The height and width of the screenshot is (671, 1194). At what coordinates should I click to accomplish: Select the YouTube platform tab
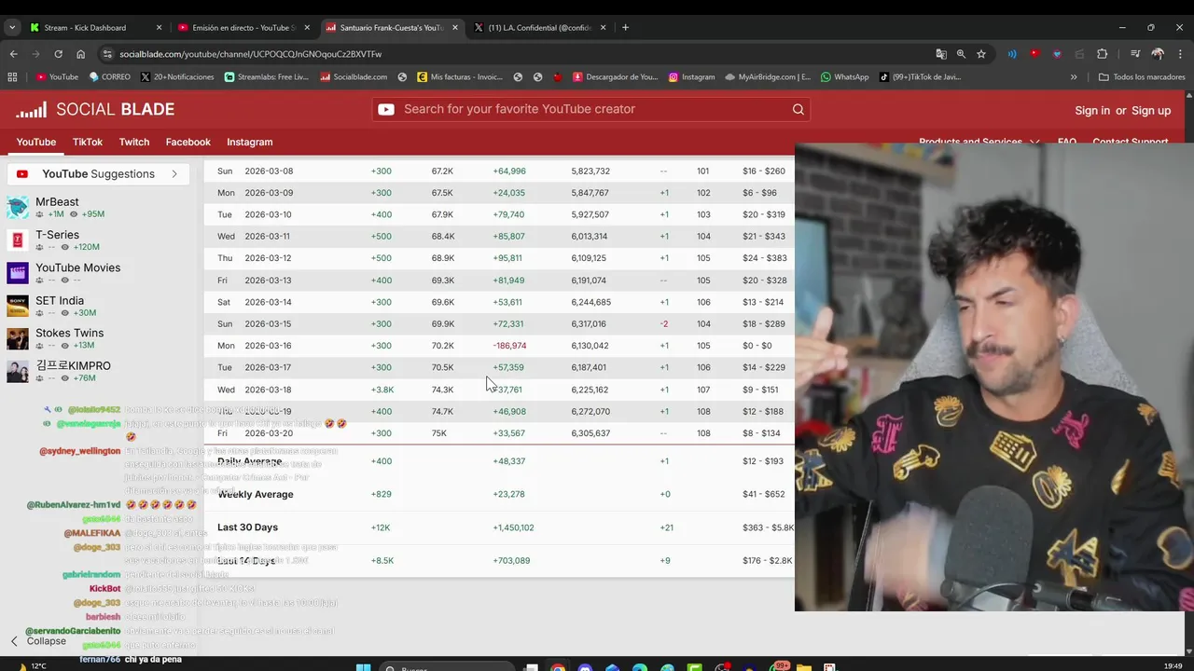coord(36,142)
